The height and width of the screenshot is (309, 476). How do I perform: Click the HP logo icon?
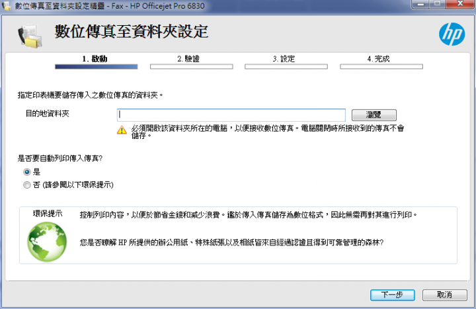452,34
